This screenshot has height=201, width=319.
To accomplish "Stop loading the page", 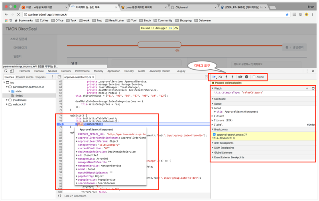I will tap(18, 14).
